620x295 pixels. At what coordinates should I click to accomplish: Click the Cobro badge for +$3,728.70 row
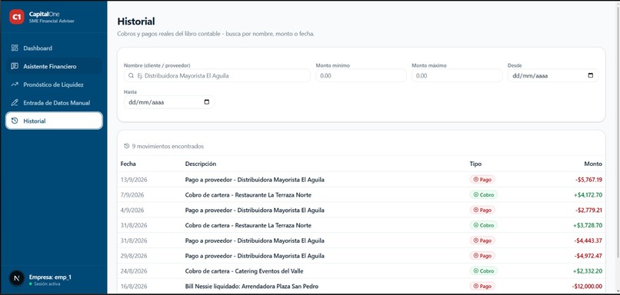tap(484, 225)
